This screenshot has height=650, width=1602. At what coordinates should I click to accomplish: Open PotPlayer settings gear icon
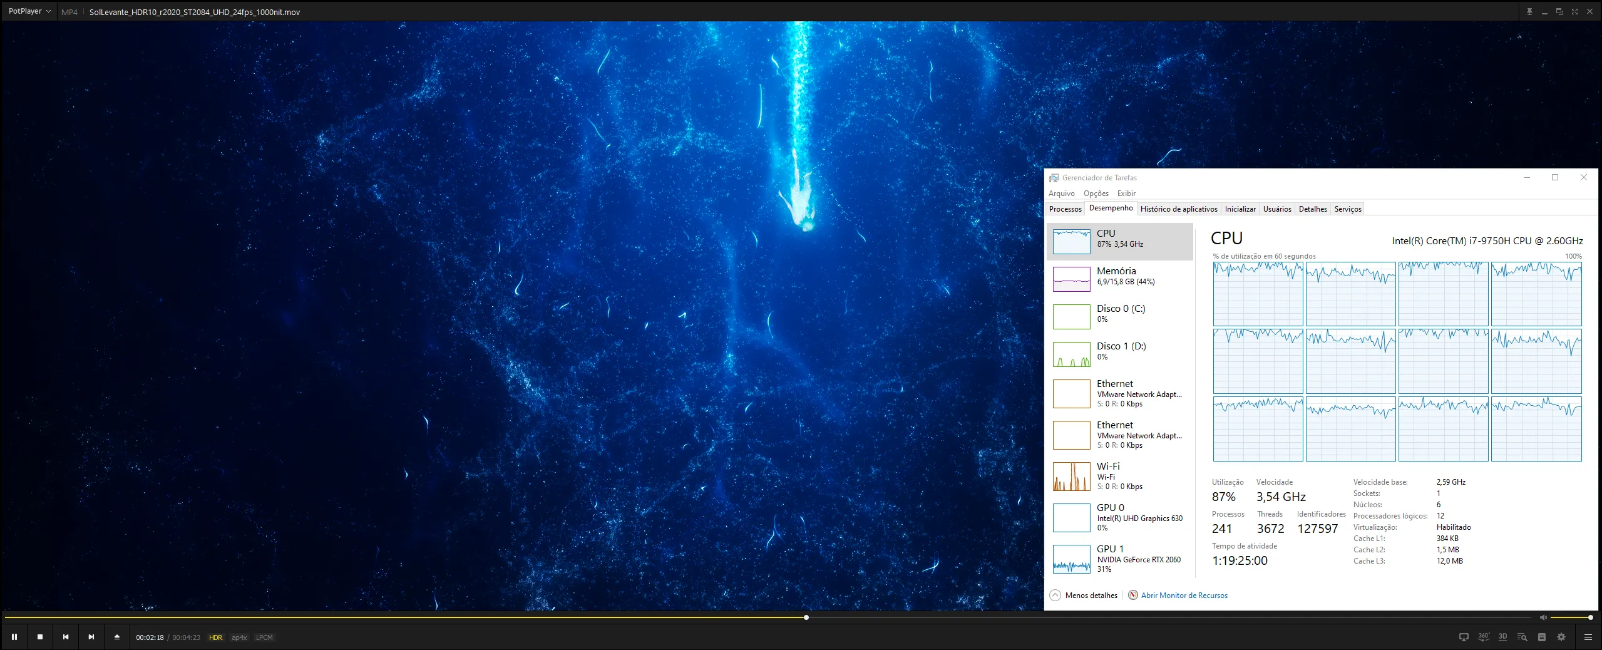[1561, 637]
